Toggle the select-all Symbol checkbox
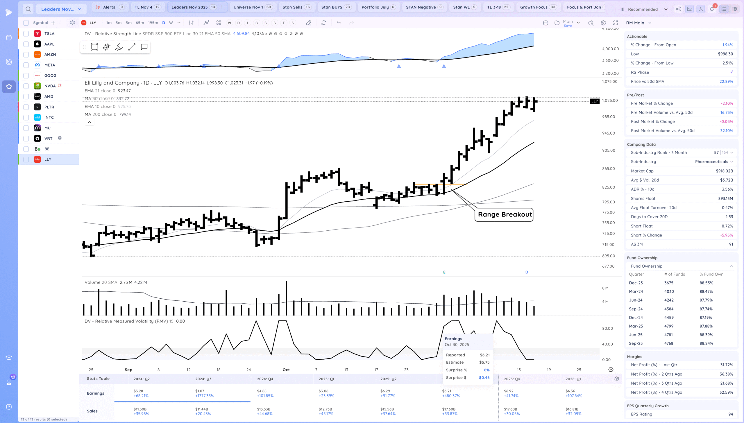 pos(26,23)
